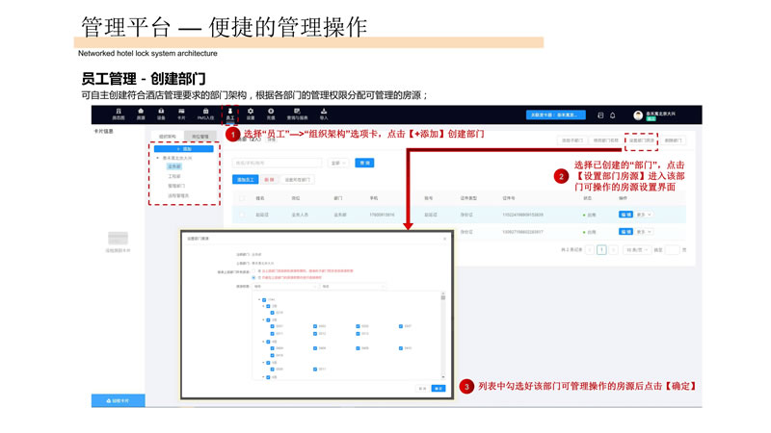The image size is (771, 433).
Task: Click the blue 关联发卡器 button in top bar
Action: (556, 115)
